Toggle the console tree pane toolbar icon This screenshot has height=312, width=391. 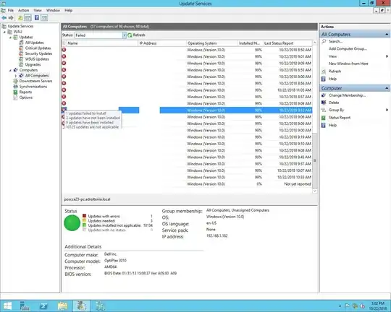click(x=28, y=17)
